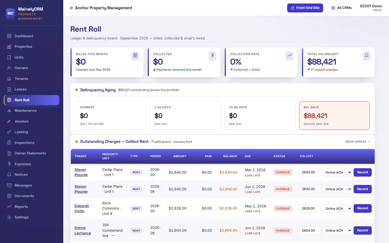Click the Due column header
Viewport: 389px width, 243px height.
248,156
